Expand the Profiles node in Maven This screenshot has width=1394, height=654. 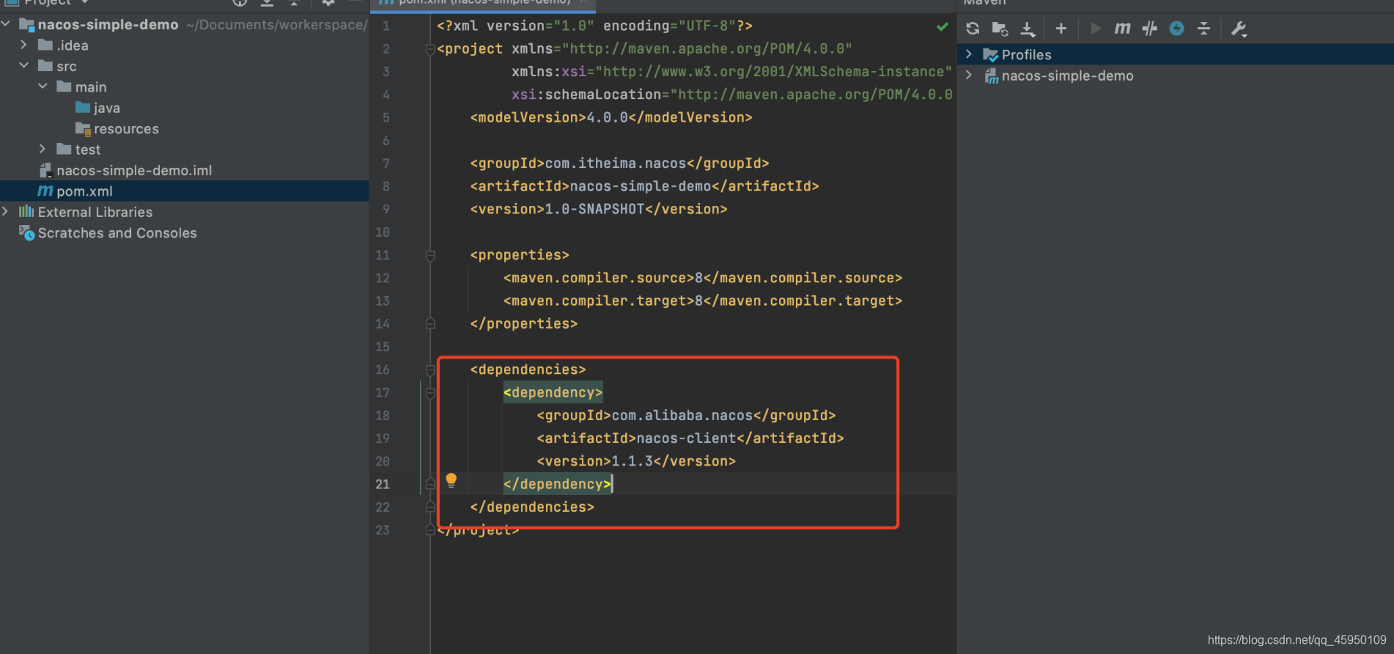point(969,54)
